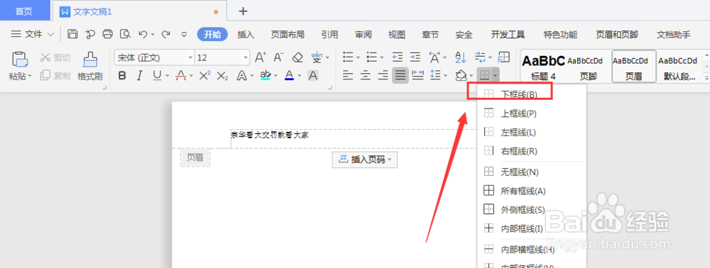Screen dimensions: 710x268
Task: Click the 文字文稿1 document tab
Action: [139, 11]
